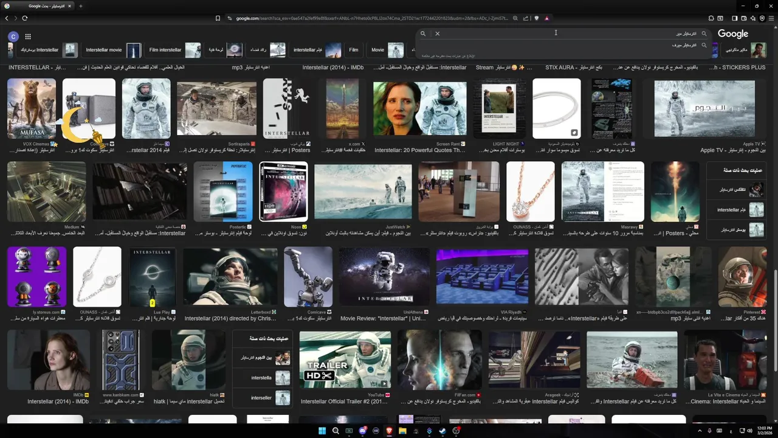Open Brave Rewards triangle icon
The height and width of the screenshot is (438, 778).
tap(547, 18)
